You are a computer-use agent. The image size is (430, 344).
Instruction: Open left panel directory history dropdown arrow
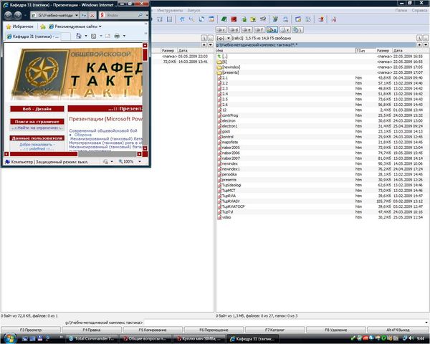pyautogui.click(x=210, y=44)
